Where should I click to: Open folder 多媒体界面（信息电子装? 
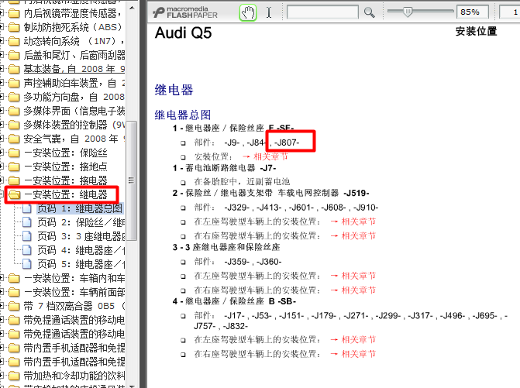click(x=74, y=111)
